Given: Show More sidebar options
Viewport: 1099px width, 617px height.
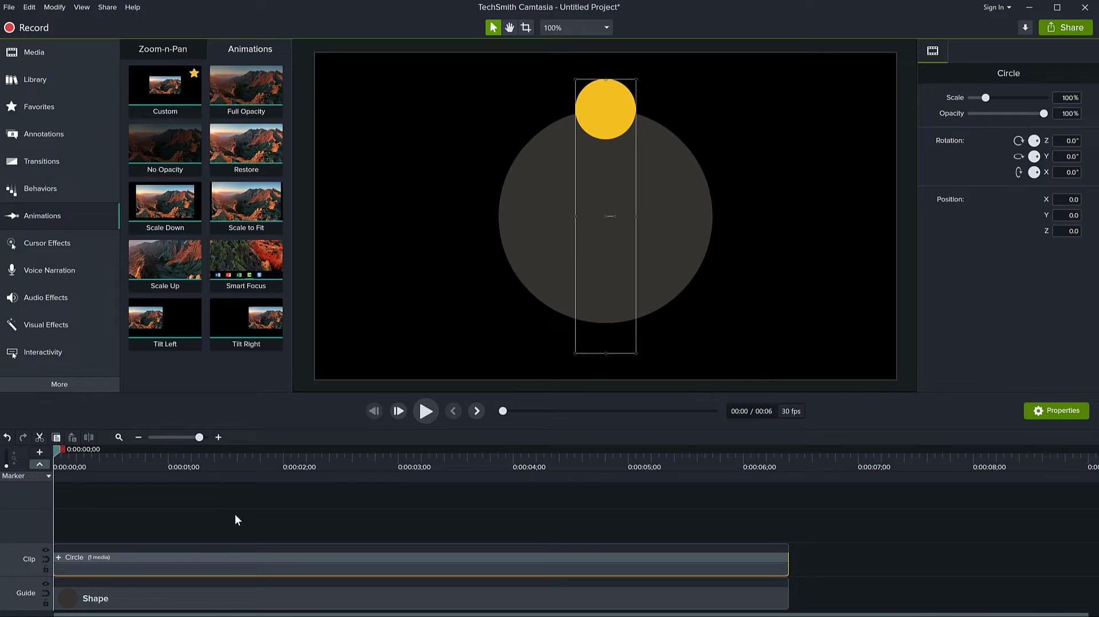Looking at the screenshot, I should point(59,384).
